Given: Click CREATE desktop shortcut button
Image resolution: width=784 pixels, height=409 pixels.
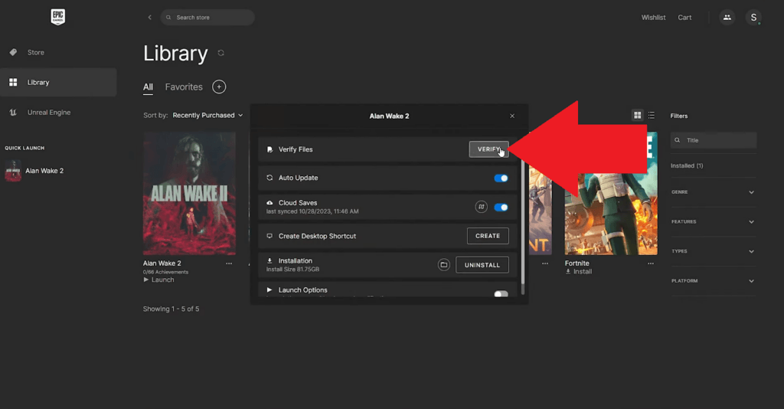Looking at the screenshot, I should 488,236.
